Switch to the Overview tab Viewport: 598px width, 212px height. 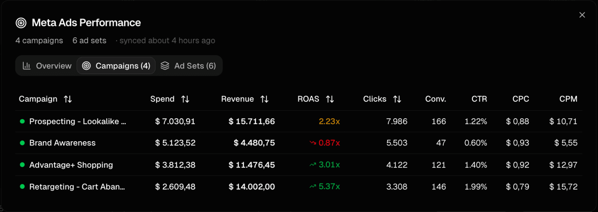pyautogui.click(x=47, y=66)
